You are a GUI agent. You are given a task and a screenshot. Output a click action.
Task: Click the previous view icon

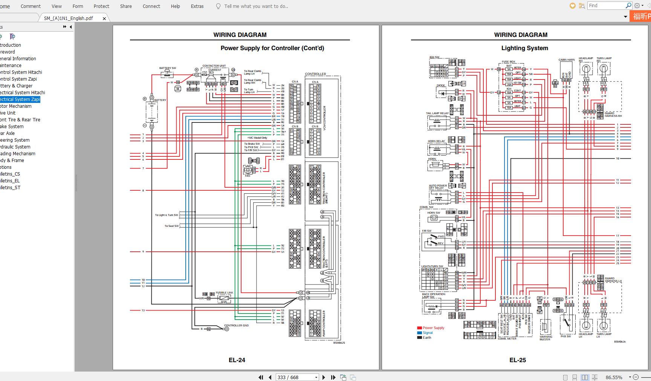click(x=343, y=377)
